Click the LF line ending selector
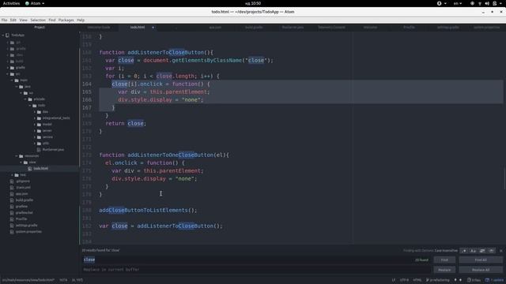The width and height of the screenshot is (506, 284). 394,280
